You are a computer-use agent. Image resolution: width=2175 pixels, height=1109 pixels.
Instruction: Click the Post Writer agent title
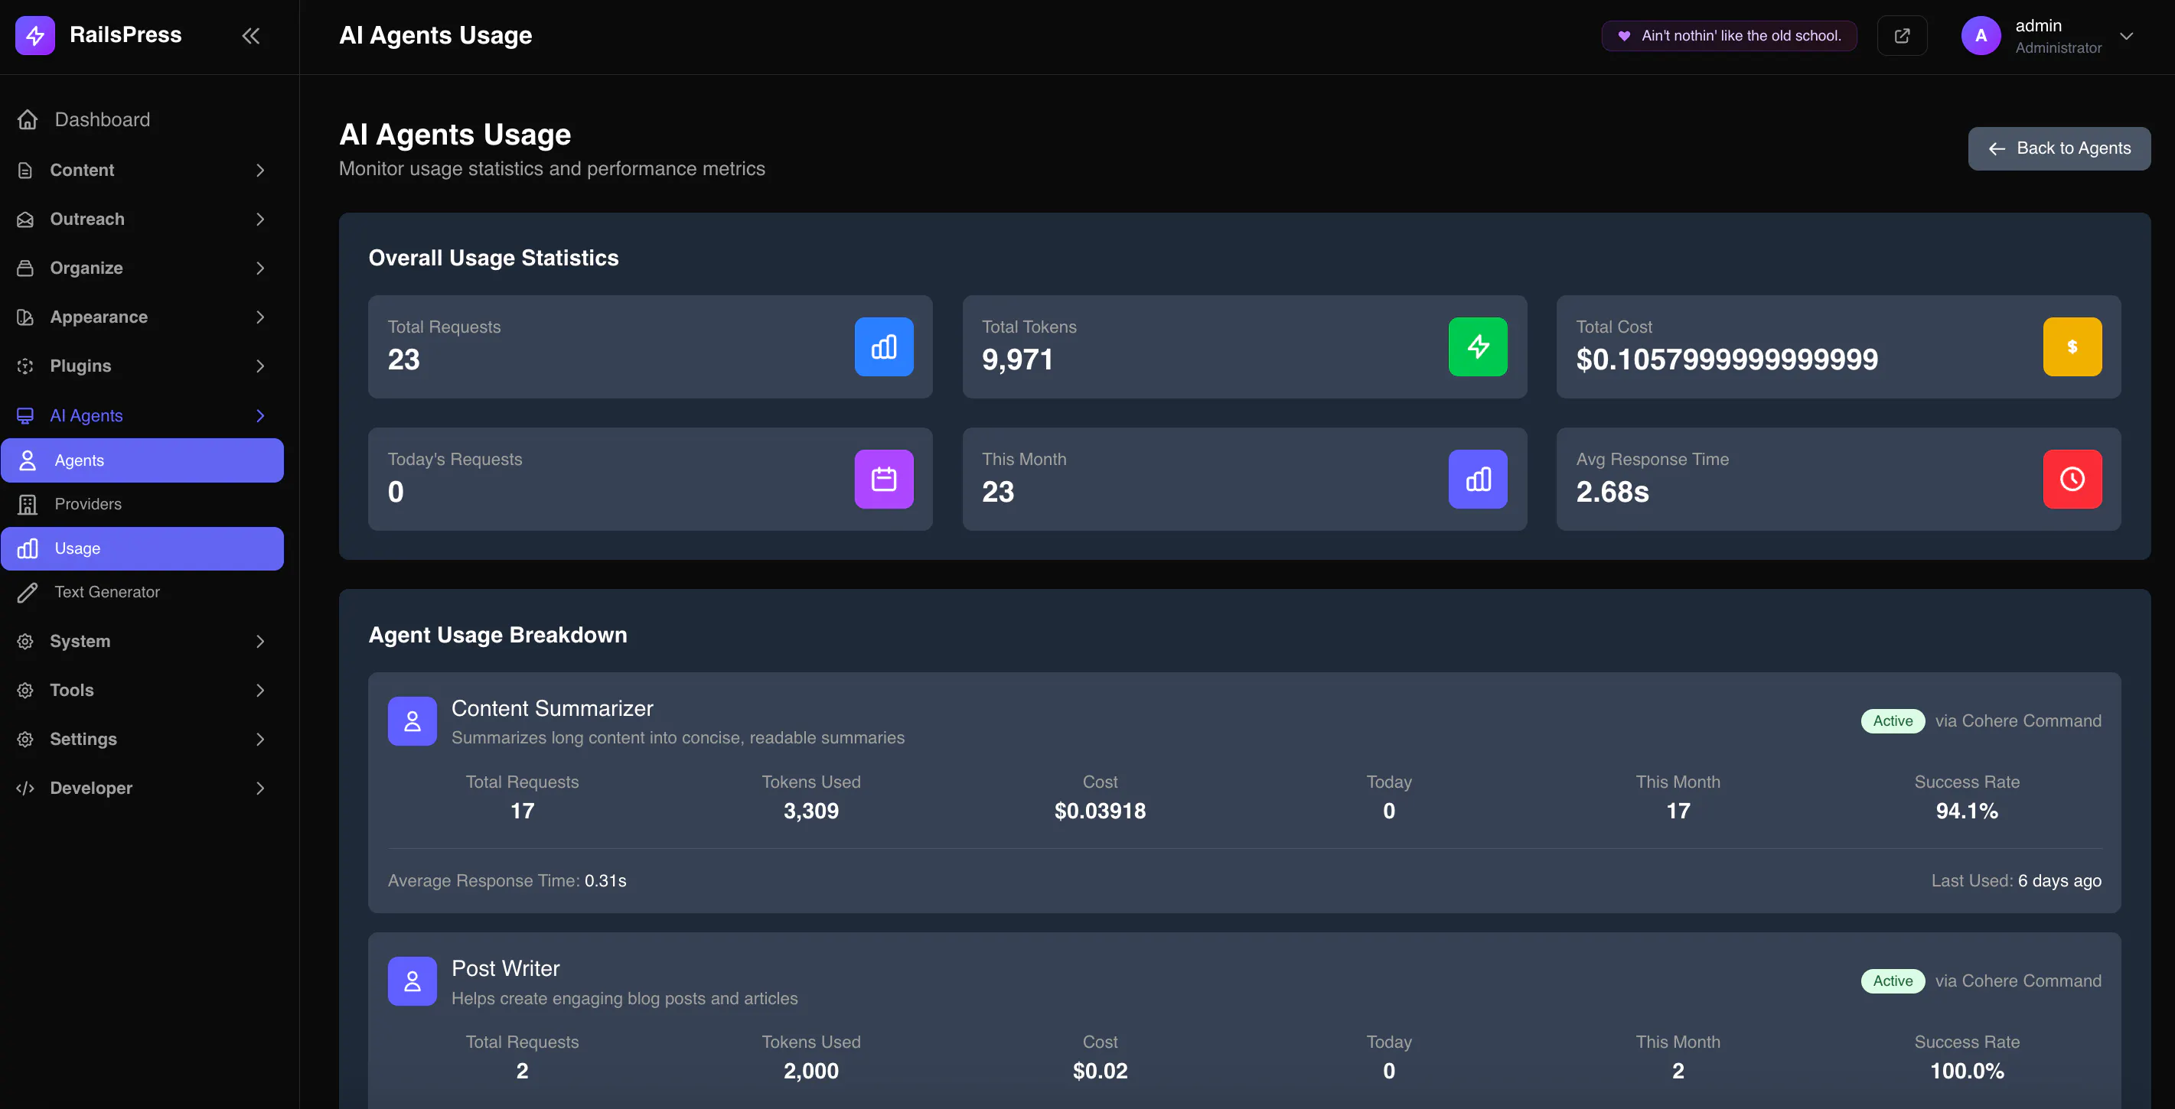pyautogui.click(x=506, y=969)
